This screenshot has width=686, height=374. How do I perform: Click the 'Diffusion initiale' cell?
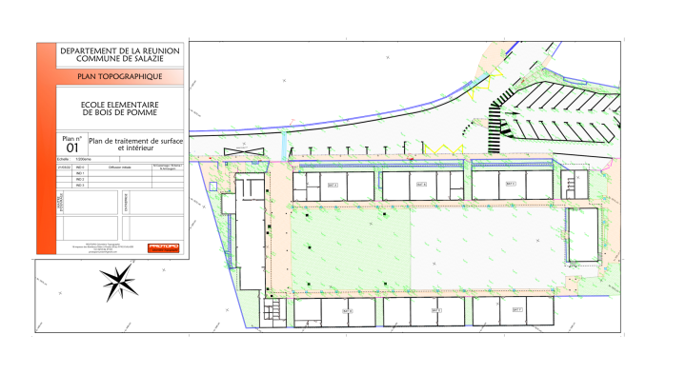[x=120, y=167]
